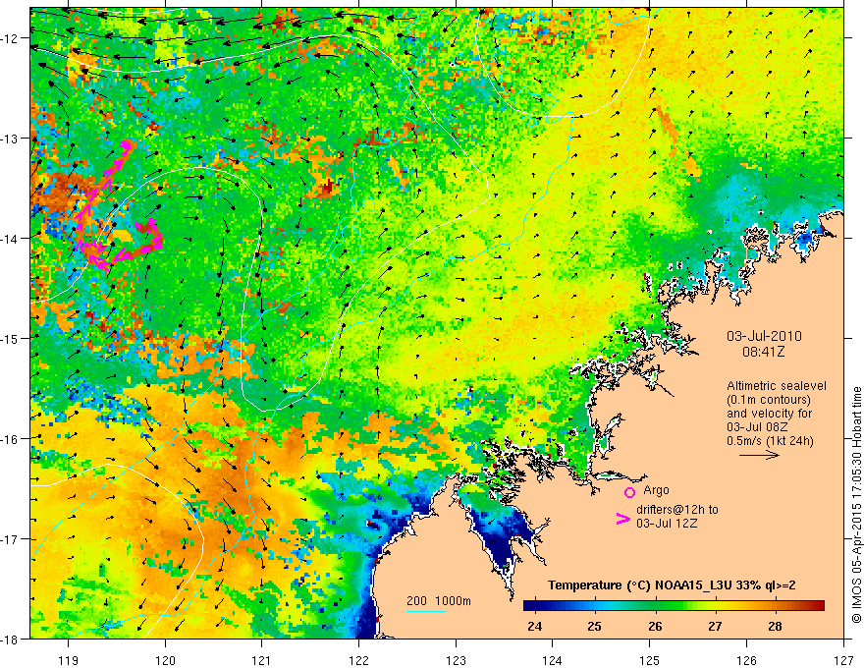Click longitude axis label 124
Screen dimensions: 864x668
point(553,660)
